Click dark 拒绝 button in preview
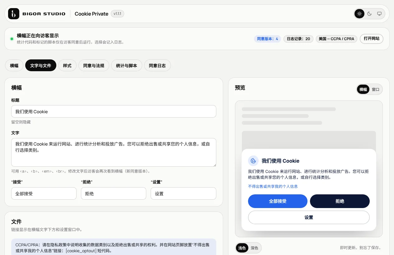 click(340, 201)
